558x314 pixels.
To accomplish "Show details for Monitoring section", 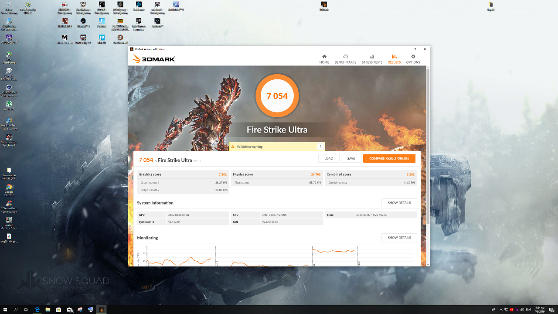I will click(399, 238).
